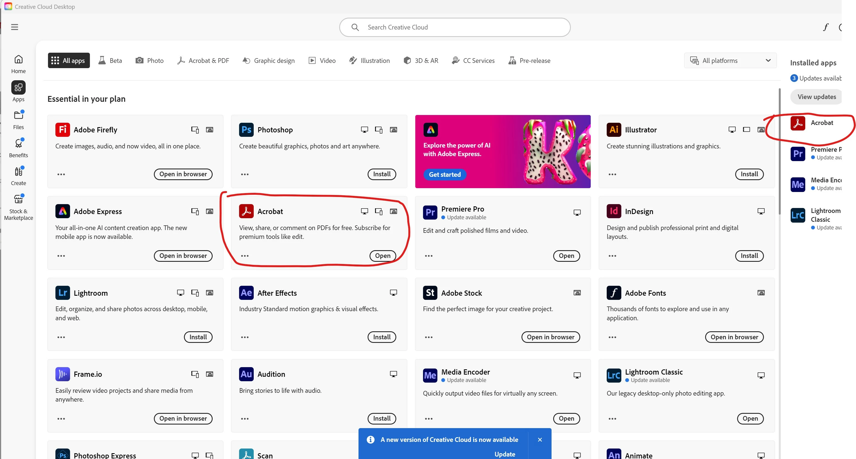Screen dimensions: 856x459
Task: Click the fonts icon near search
Action: [x=825, y=27]
